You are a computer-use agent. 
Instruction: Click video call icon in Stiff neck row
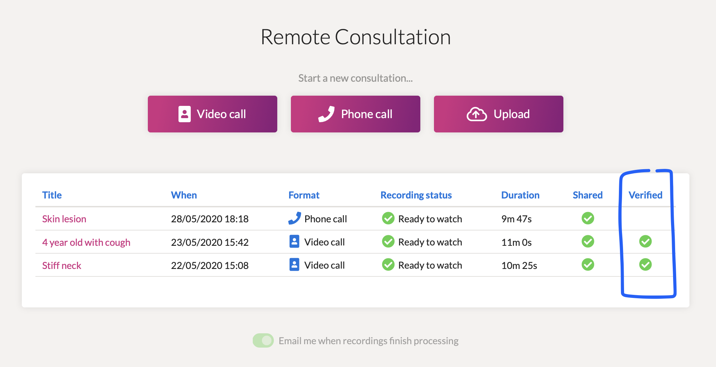[294, 265]
